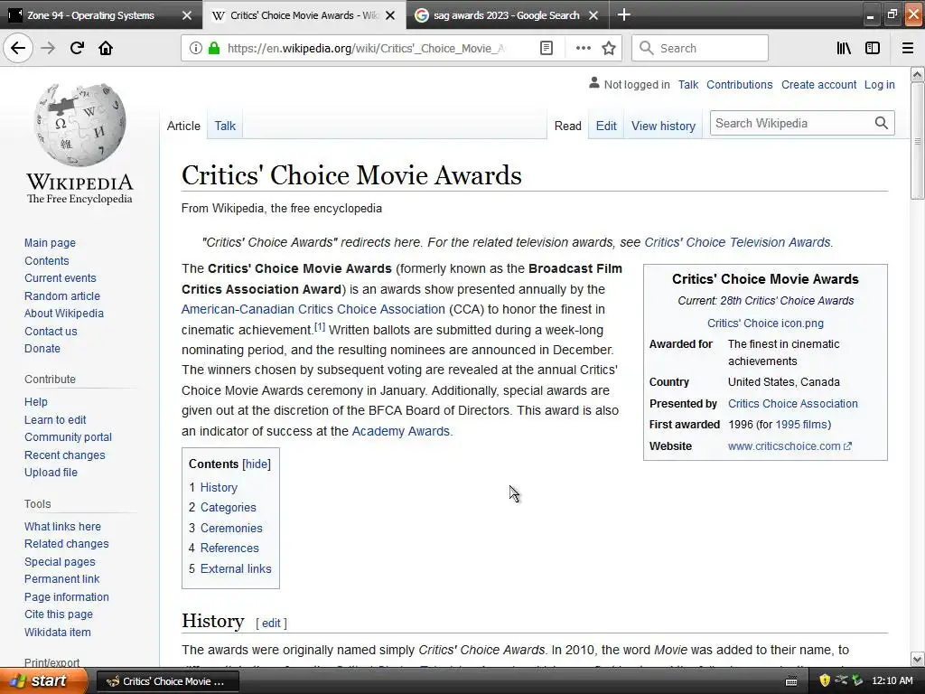This screenshot has width=925, height=694.
Task: Open the Windows Start menu
Action: (43, 681)
